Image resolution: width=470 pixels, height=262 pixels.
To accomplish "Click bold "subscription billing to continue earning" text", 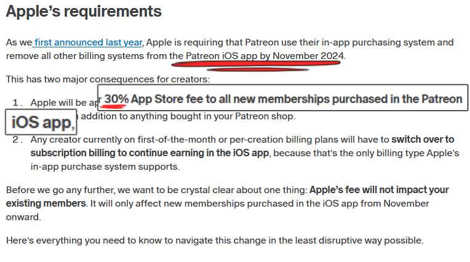I will pyautogui.click(x=117, y=153).
